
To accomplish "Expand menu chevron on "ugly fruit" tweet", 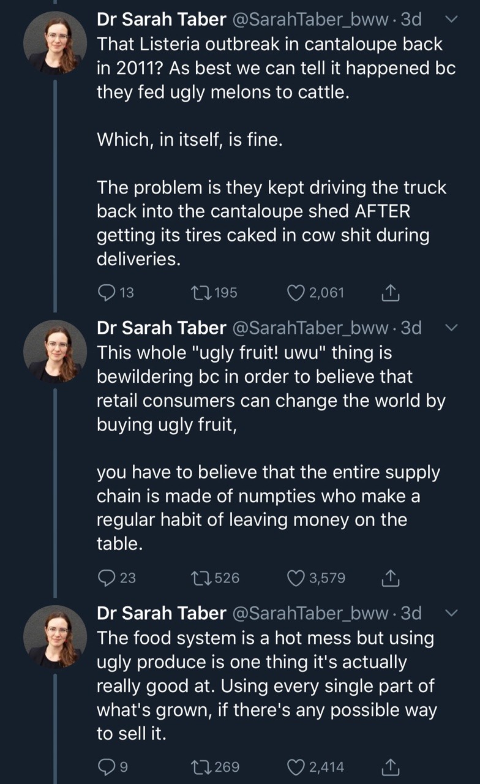I will (451, 328).
